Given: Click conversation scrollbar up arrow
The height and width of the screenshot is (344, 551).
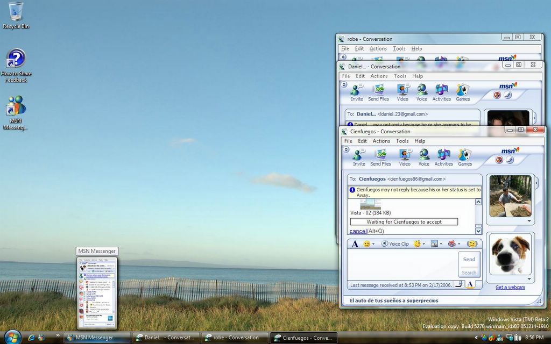Looking at the screenshot, I should click(478, 202).
